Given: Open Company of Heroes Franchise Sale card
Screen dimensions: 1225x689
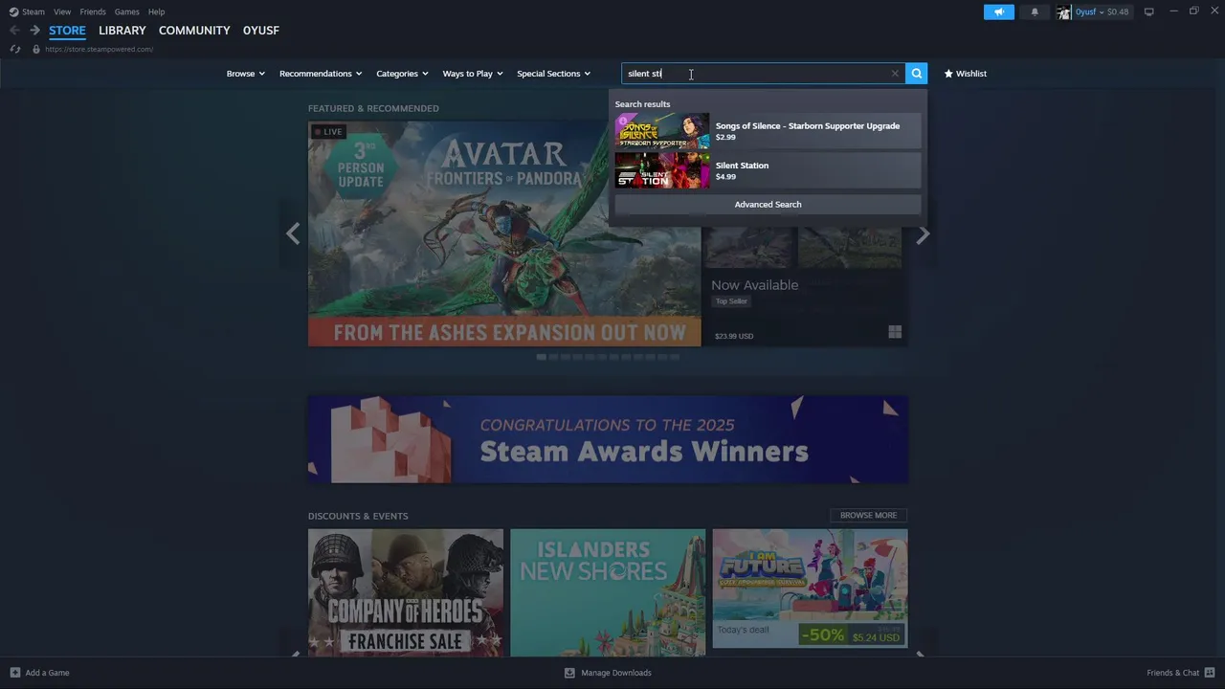Looking at the screenshot, I should tap(406, 592).
